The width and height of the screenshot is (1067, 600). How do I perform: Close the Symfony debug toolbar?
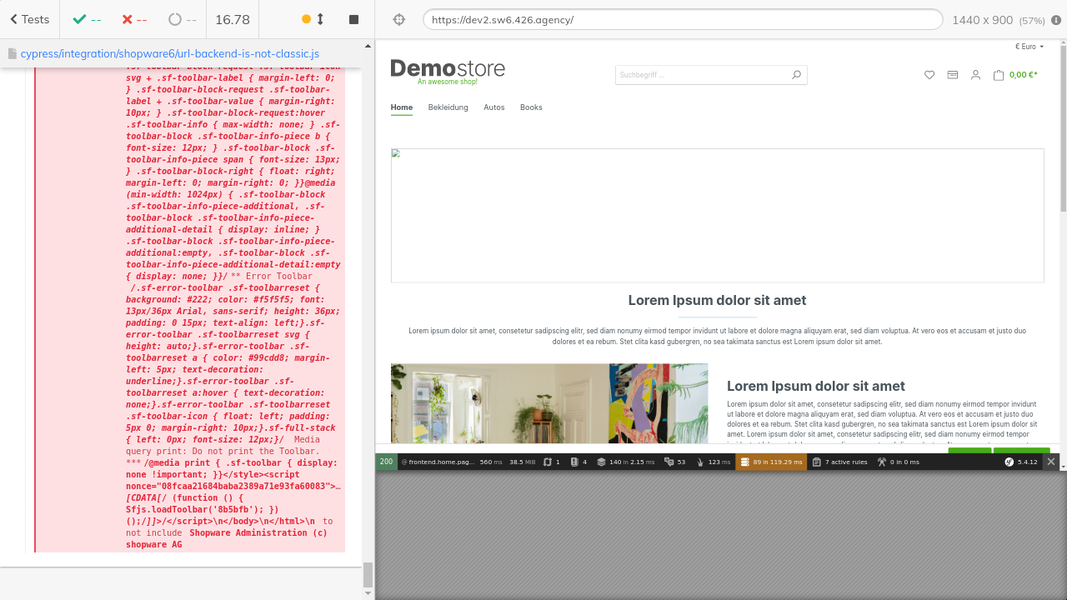pos(1051,462)
